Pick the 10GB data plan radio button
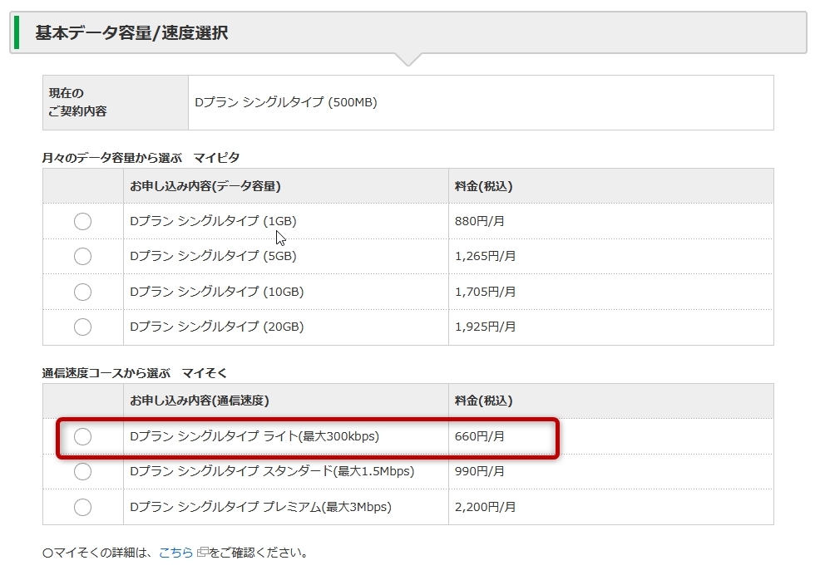The height and width of the screenshot is (585, 820). [82, 292]
